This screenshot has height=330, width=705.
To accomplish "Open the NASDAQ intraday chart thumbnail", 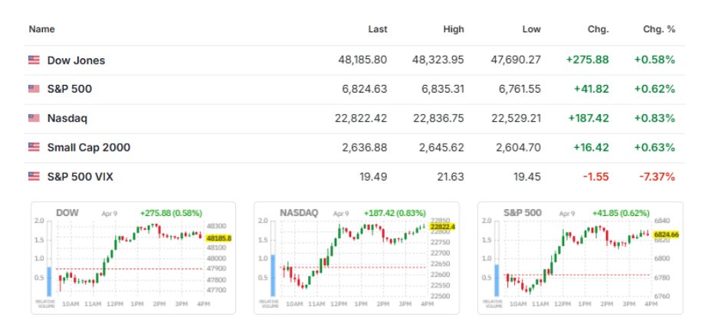I will [356, 257].
